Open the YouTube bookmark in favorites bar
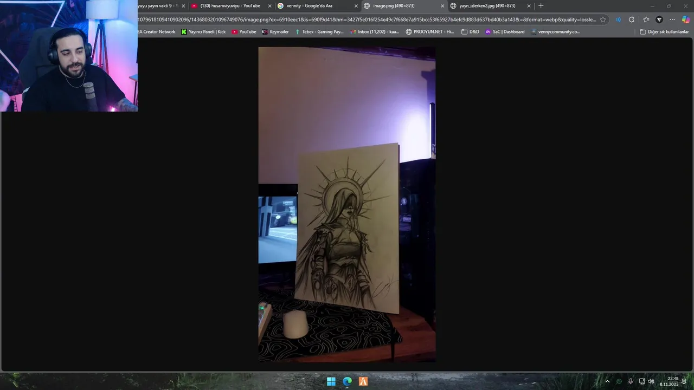694x390 pixels. pyautogui.click(x=244, y=32)
